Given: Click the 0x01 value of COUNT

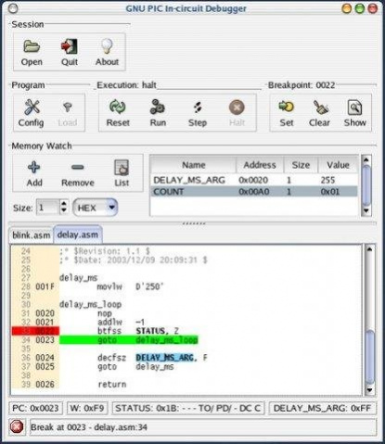Looking at the screenshot, I should tap(330, 192).
